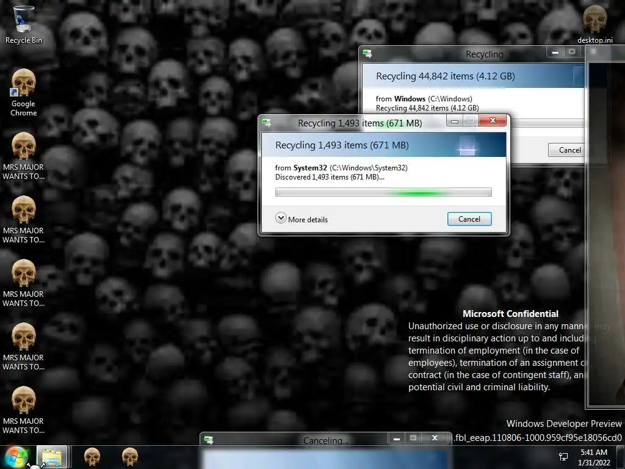Screen dimensions: 625x469
Task: Minimize the background Recycling window
Action: click(555, 52)
